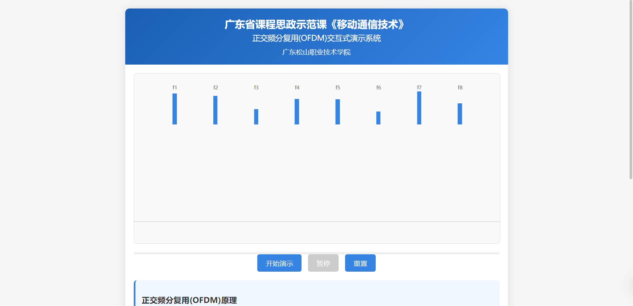Click the f1 frequency label

click(x=175, y=88)
